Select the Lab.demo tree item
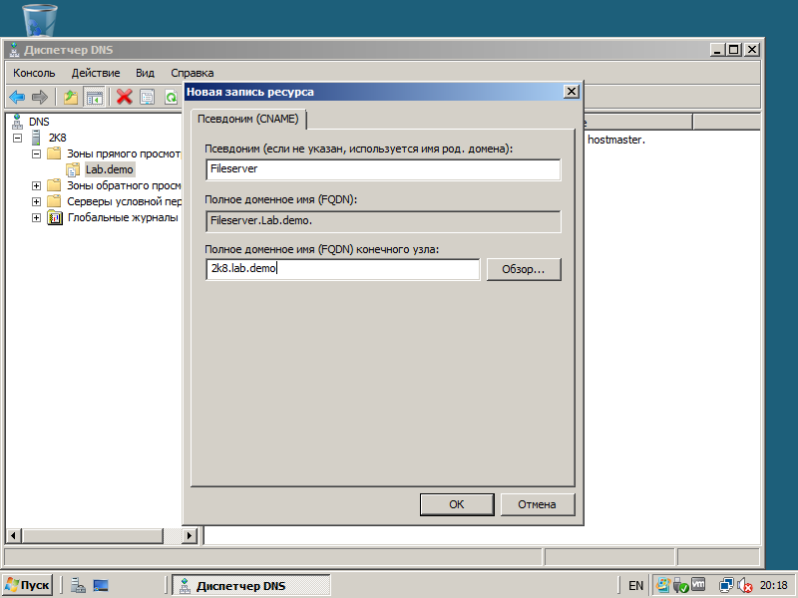 [x=110, y=169]
